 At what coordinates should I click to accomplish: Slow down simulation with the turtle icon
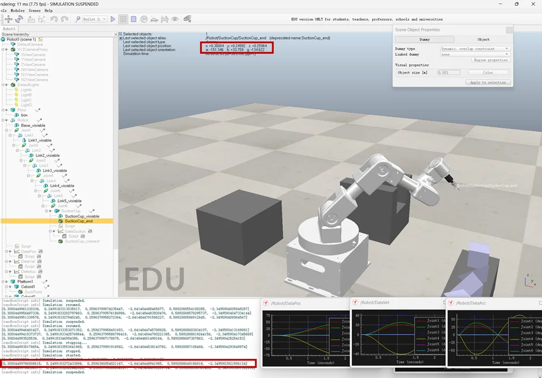click(154, 19)
